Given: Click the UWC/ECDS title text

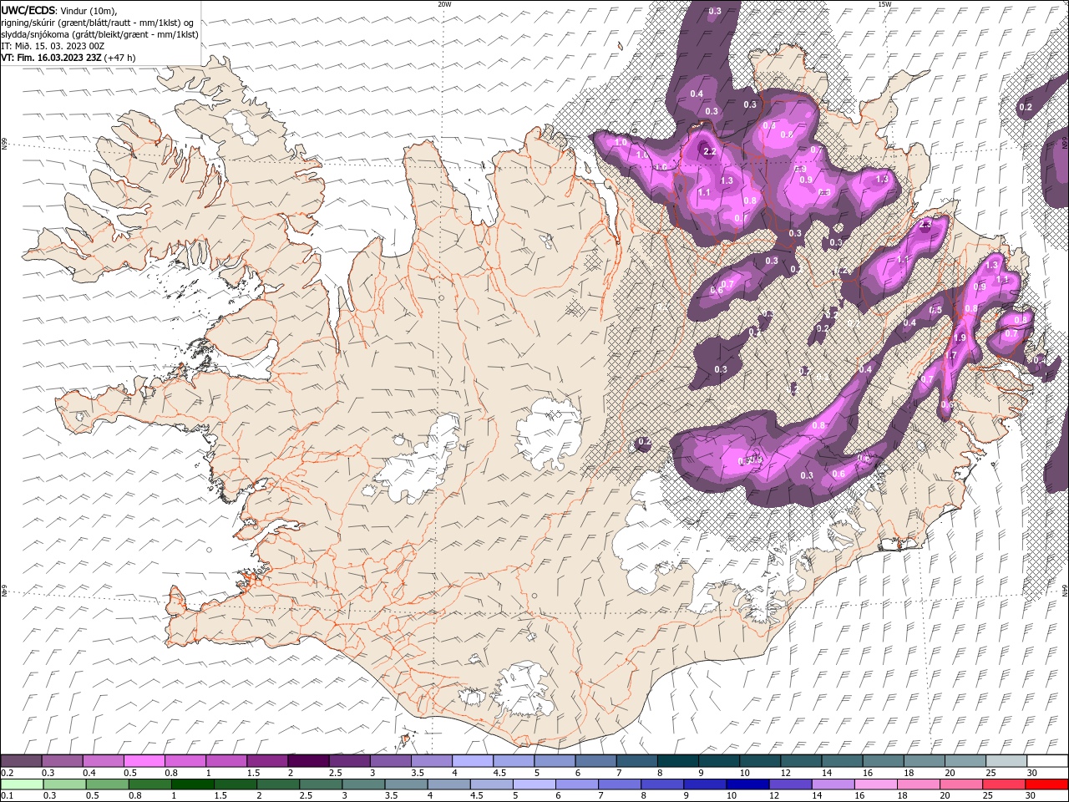Looking at the screenshot, I should tap(28, 10).
